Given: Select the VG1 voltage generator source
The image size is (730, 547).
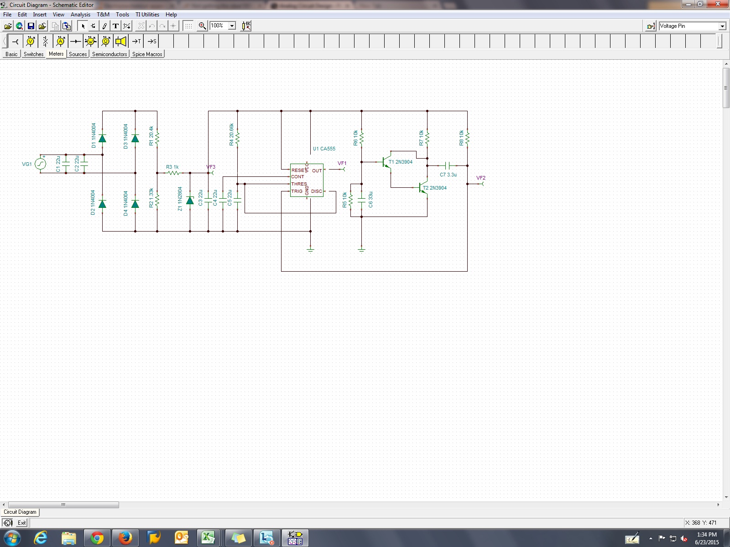Looking at the screenshot, I should 40,164.
